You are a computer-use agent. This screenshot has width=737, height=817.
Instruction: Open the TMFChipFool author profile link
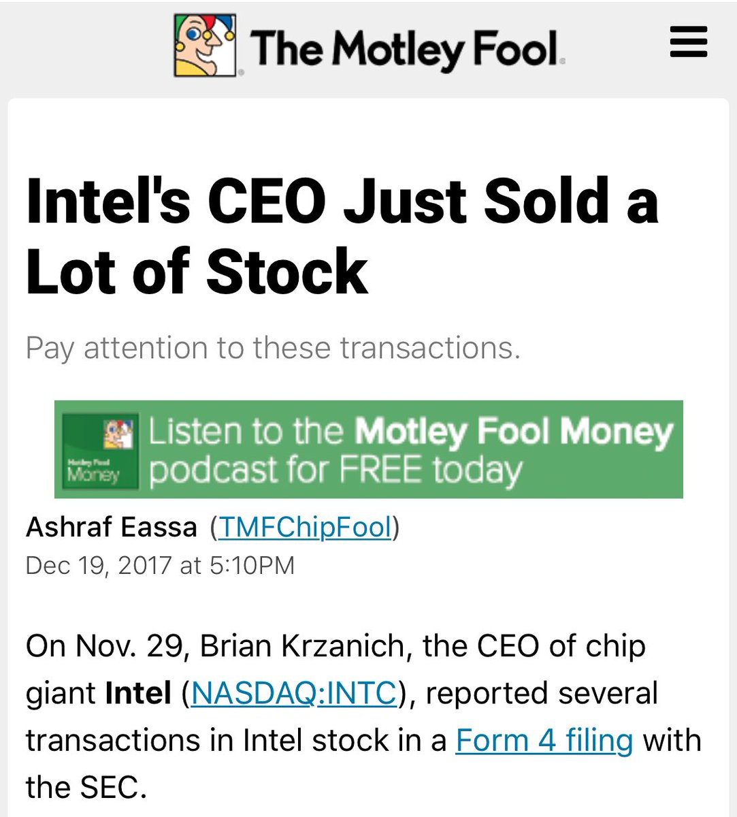304,527
